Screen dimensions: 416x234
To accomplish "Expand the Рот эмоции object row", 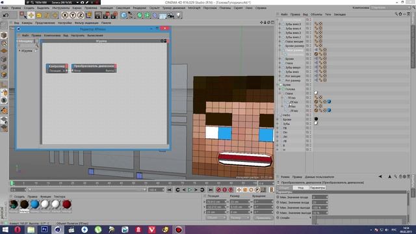I will pyautogui.click(x=279, y=76).
